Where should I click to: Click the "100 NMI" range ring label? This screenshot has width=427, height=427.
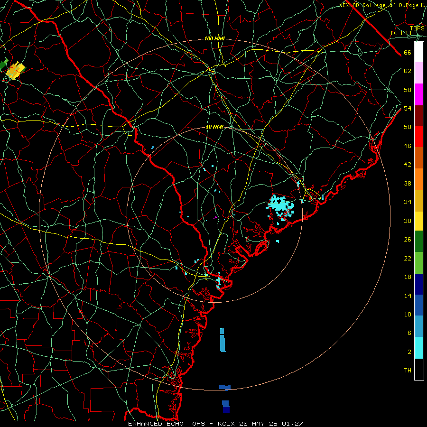(x=214, y=39)
